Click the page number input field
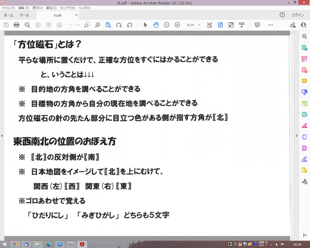 coord(70,25)
